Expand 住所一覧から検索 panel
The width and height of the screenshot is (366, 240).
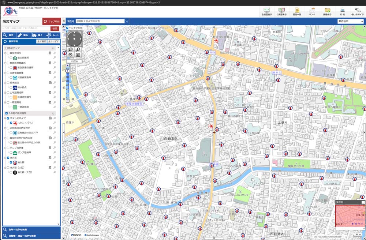31,229
